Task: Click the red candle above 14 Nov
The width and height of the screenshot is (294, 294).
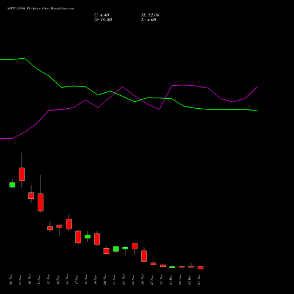Action: pyautogui.click(x=69, y=224)
